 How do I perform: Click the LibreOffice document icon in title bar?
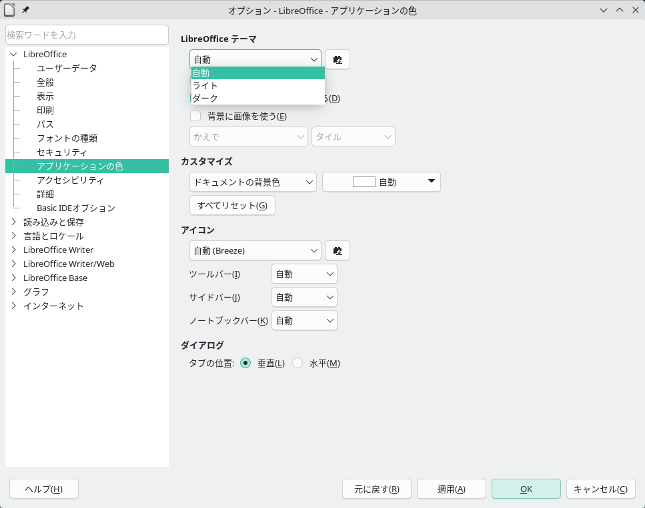[x=9, y=11]
